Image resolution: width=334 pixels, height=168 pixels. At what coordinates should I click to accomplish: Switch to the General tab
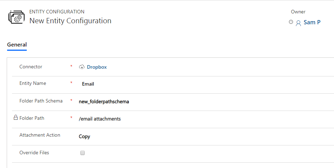pyautogui.click(x=17, y=45)
